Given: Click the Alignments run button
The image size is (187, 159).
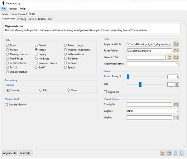Looking at the screenshot, I should [9, 153].
